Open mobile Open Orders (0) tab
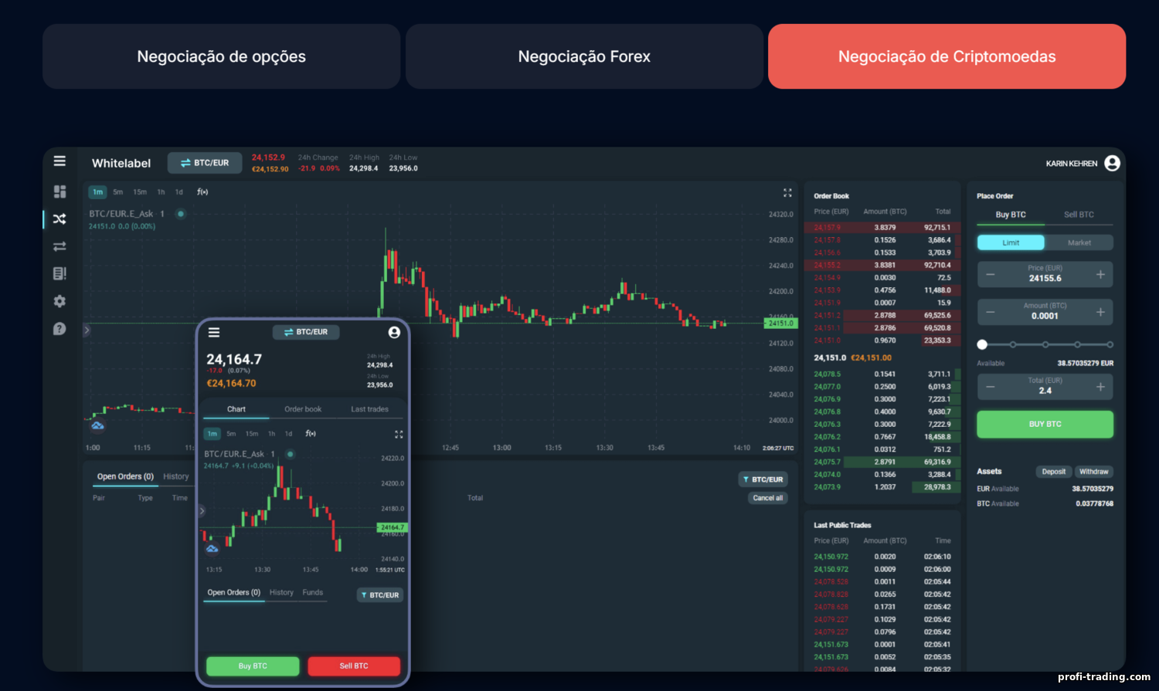This screenshot has width=1159, height=691. pos(233,592)
